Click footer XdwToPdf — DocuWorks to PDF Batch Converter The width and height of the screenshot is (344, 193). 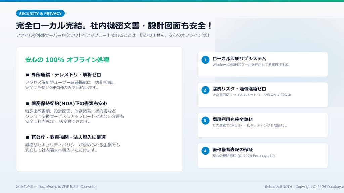56,187
